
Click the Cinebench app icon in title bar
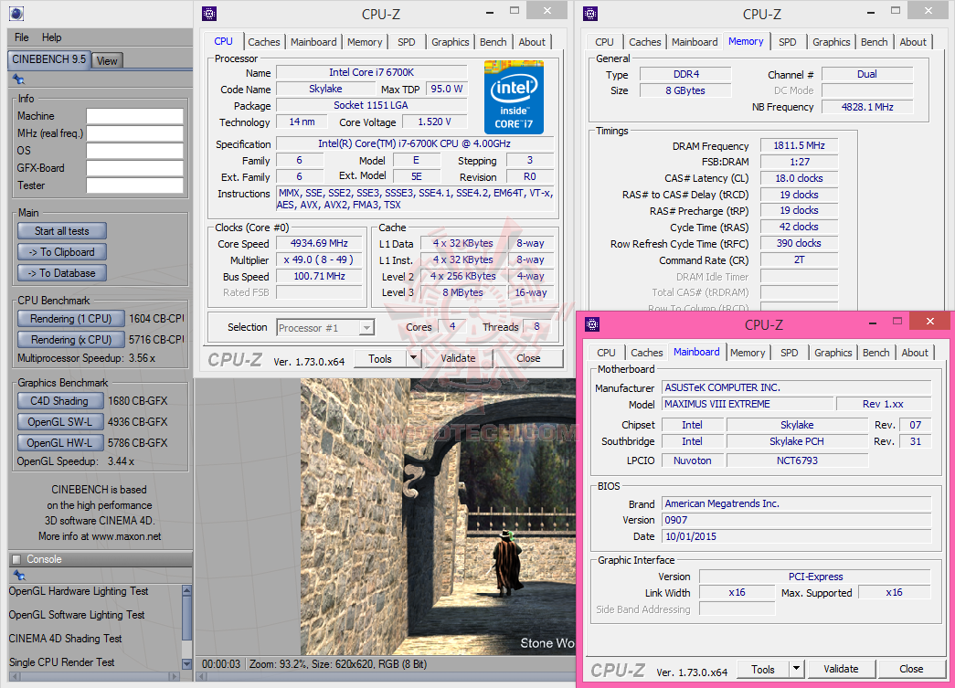pyautogui.click(x=16, y=13)
